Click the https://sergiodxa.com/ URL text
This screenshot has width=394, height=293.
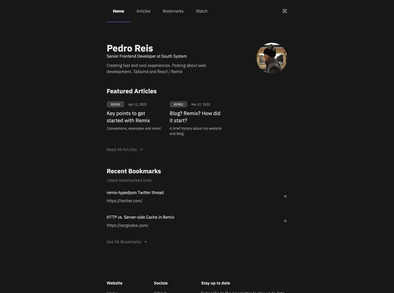tap(127, 225)
